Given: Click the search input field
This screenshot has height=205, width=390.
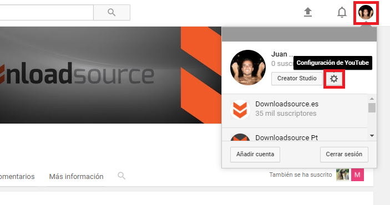Looking at the screenshot, I should (47, 12).
